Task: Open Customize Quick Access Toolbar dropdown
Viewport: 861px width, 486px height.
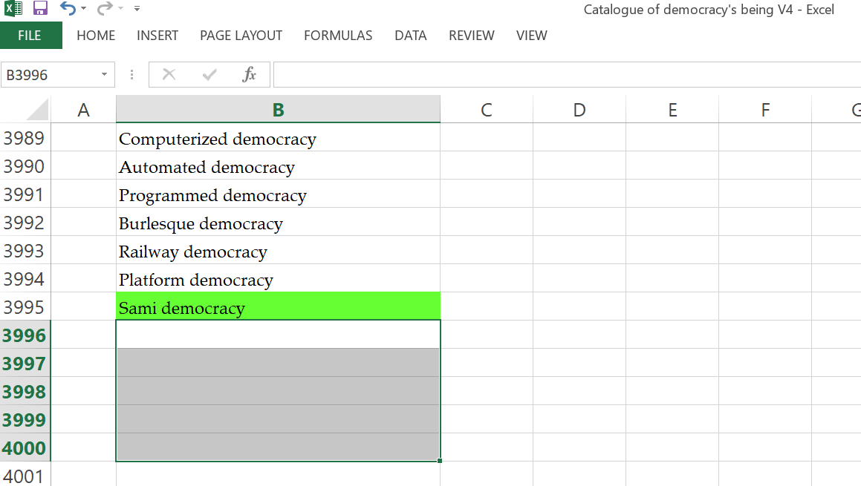Action: tap(137, 8)
